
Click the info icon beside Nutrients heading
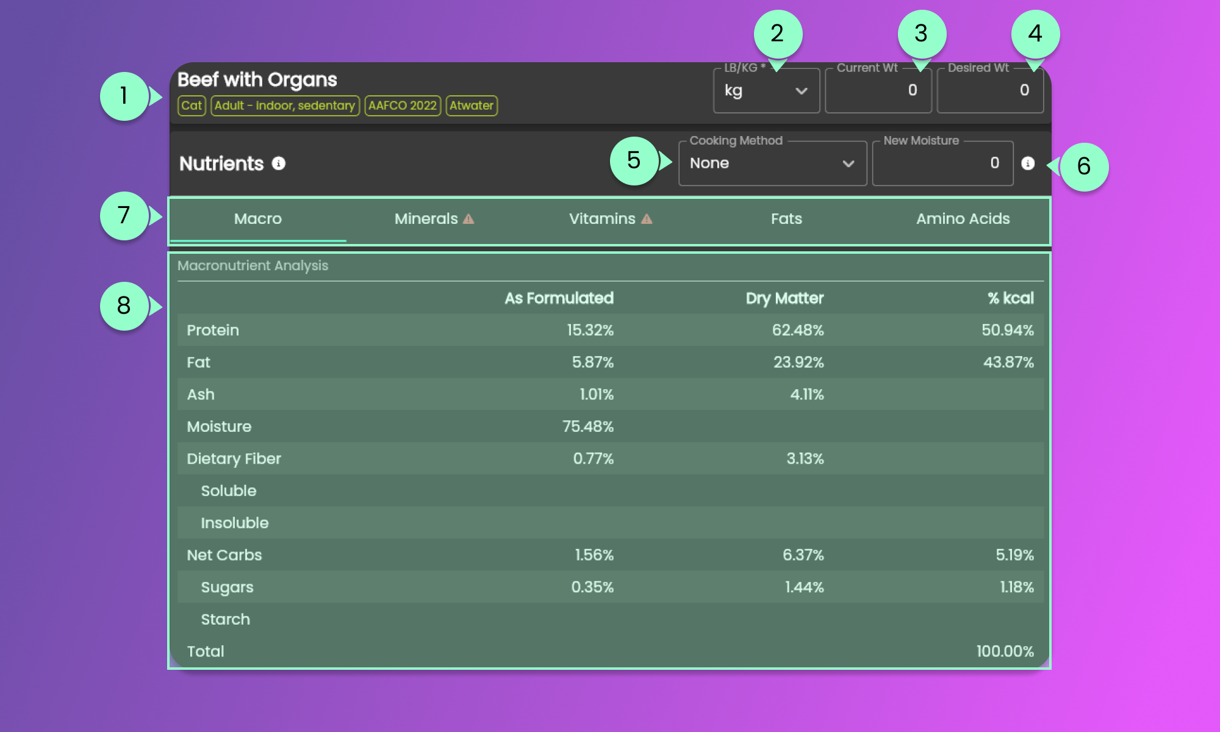(x=279, y=163)
